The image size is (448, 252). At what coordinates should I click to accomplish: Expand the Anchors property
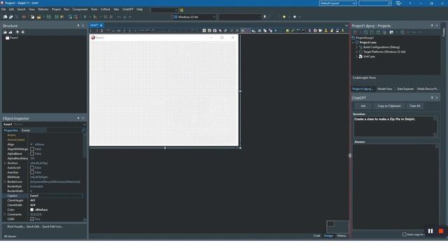click(x=5, y=163)
